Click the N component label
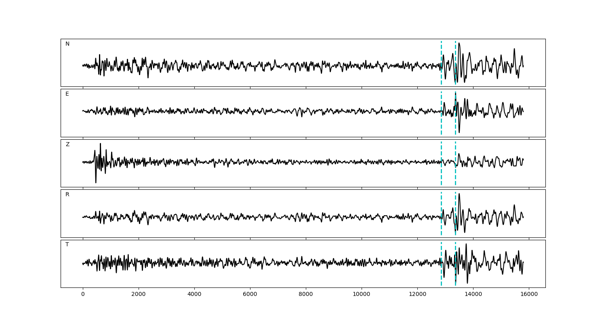The width and height of the screenshot is (606, 323). 67,44
